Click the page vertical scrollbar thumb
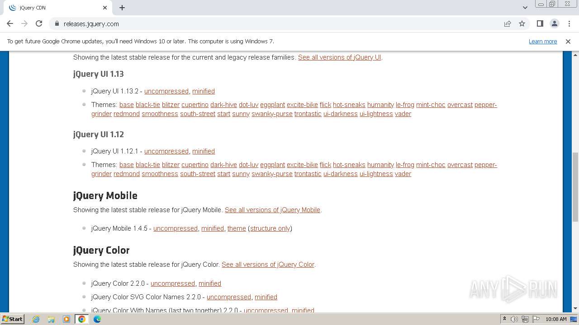 click(575, 187)
